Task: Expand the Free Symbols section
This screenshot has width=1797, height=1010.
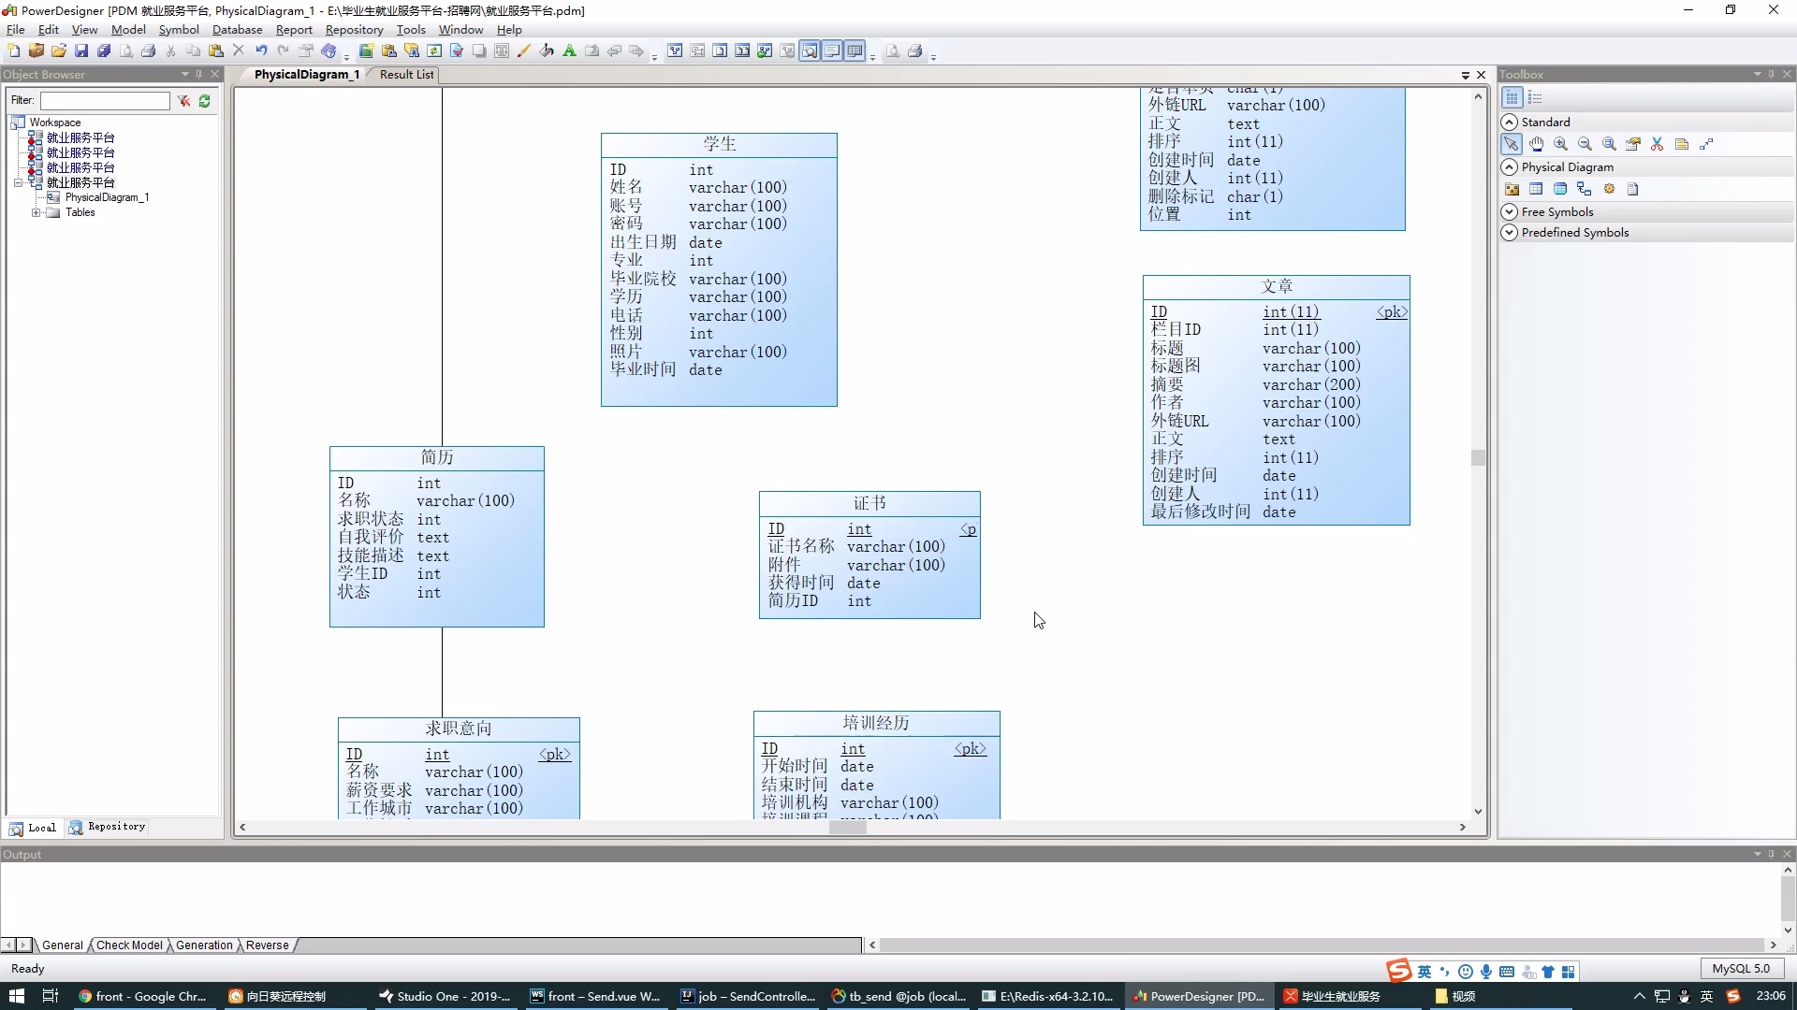Action: click(x=1509, y=212)
